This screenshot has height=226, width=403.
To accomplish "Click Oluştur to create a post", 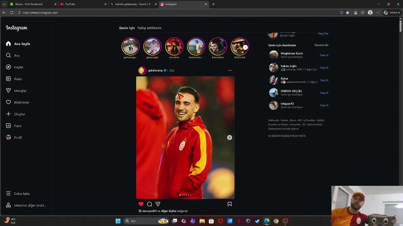I will (15, 114).
